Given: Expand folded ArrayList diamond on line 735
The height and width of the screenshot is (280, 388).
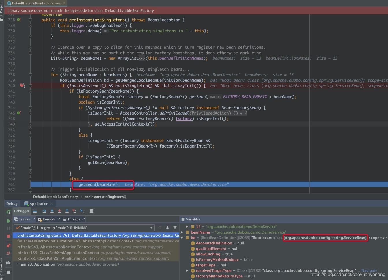Looking at the screenshot, I should click(142, 58).
